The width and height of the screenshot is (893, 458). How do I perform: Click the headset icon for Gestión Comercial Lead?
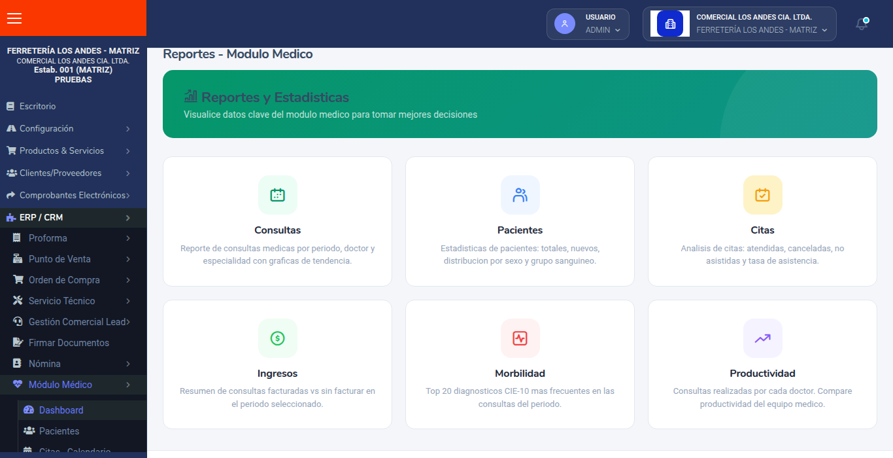pos(18,322)
